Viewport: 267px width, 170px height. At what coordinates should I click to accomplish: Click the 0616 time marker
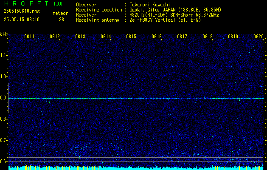[x=157, y=37]
